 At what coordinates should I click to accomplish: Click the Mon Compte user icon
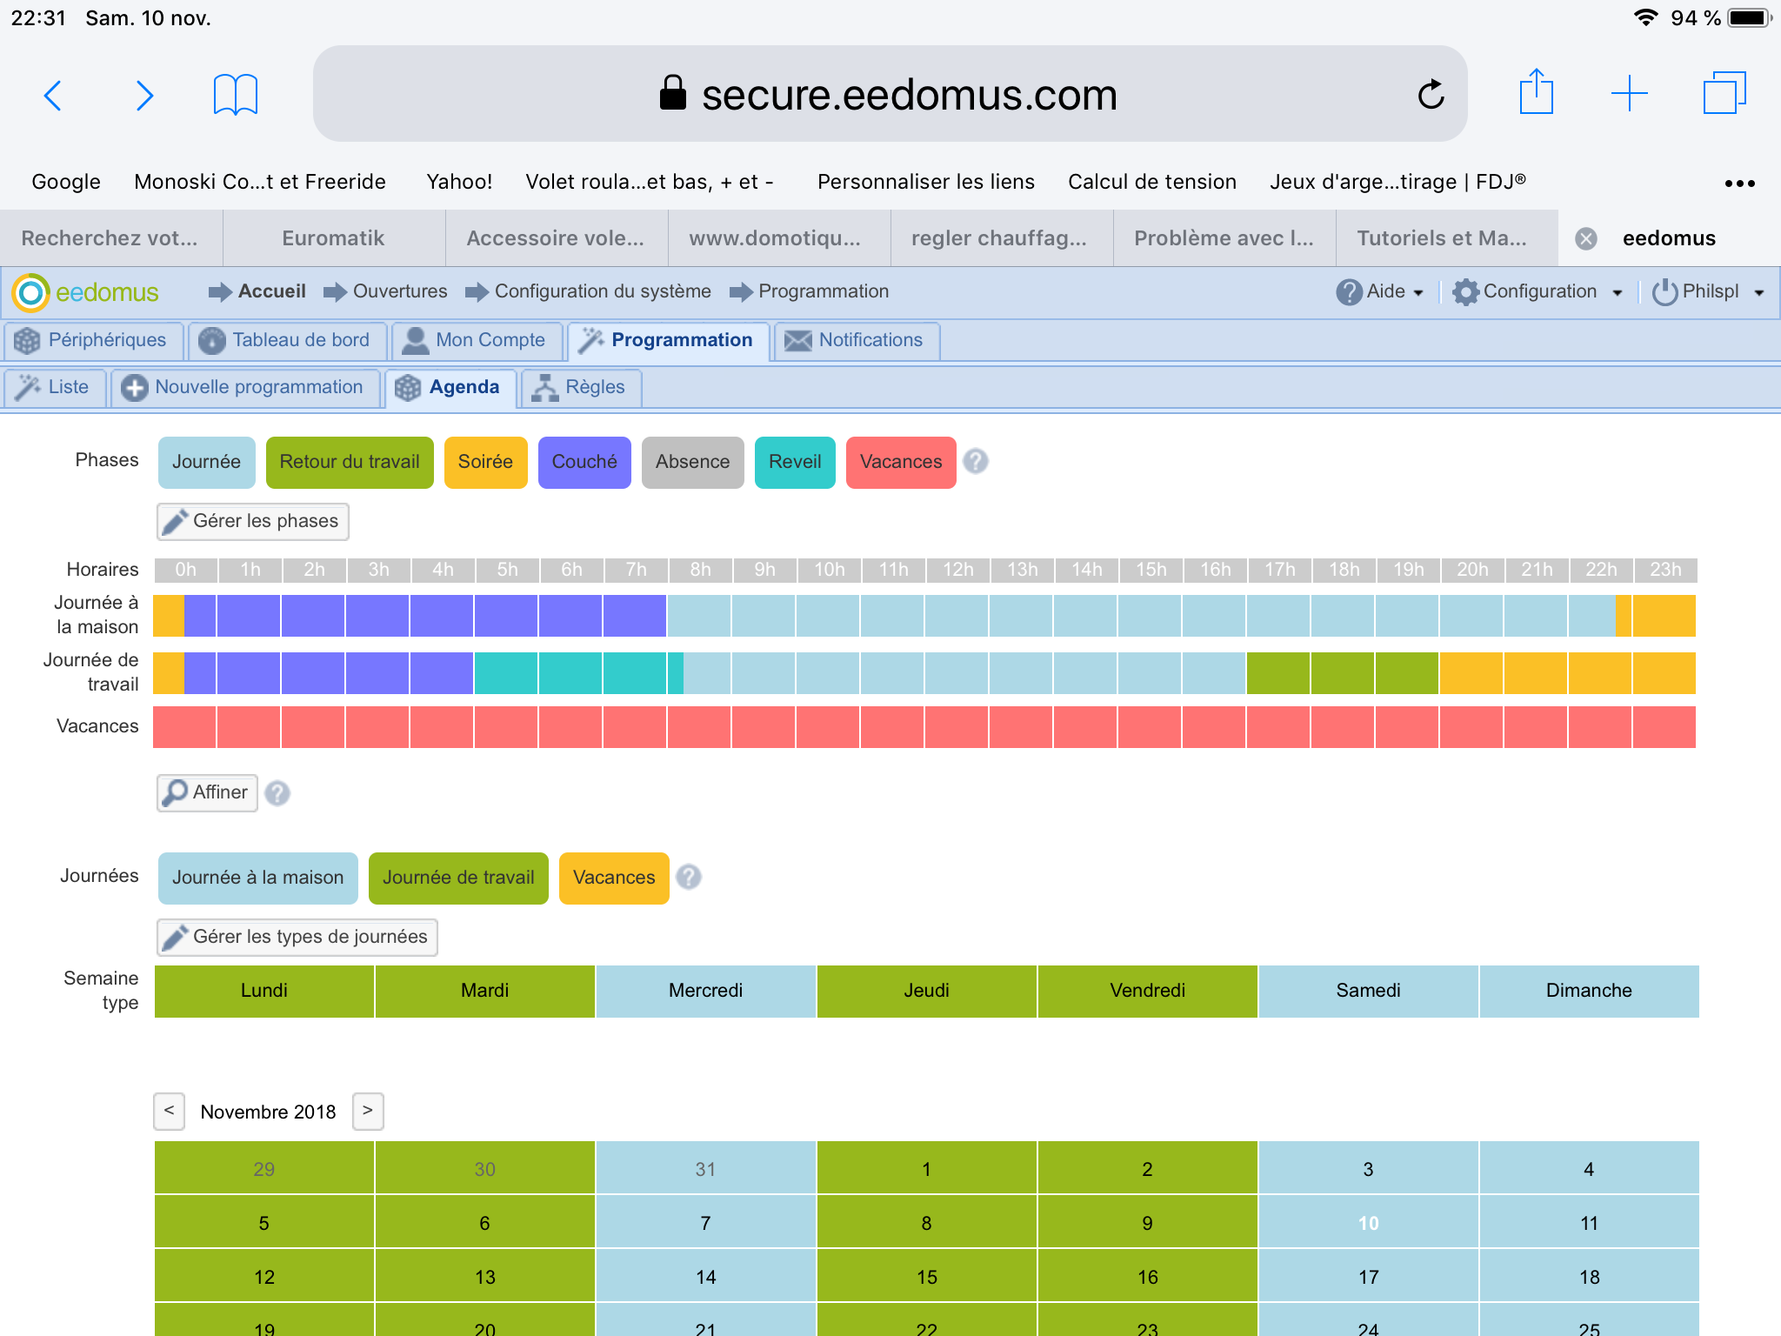[416, 341]
